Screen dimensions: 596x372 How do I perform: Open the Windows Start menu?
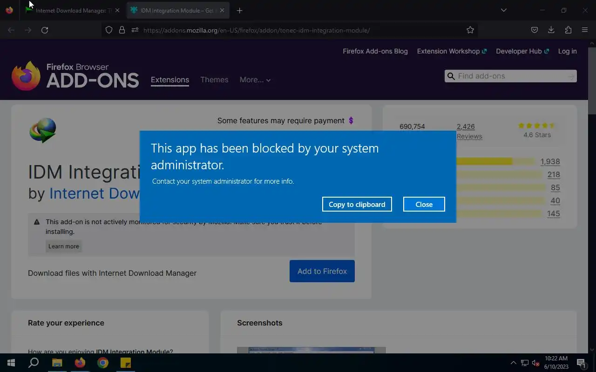11,363
